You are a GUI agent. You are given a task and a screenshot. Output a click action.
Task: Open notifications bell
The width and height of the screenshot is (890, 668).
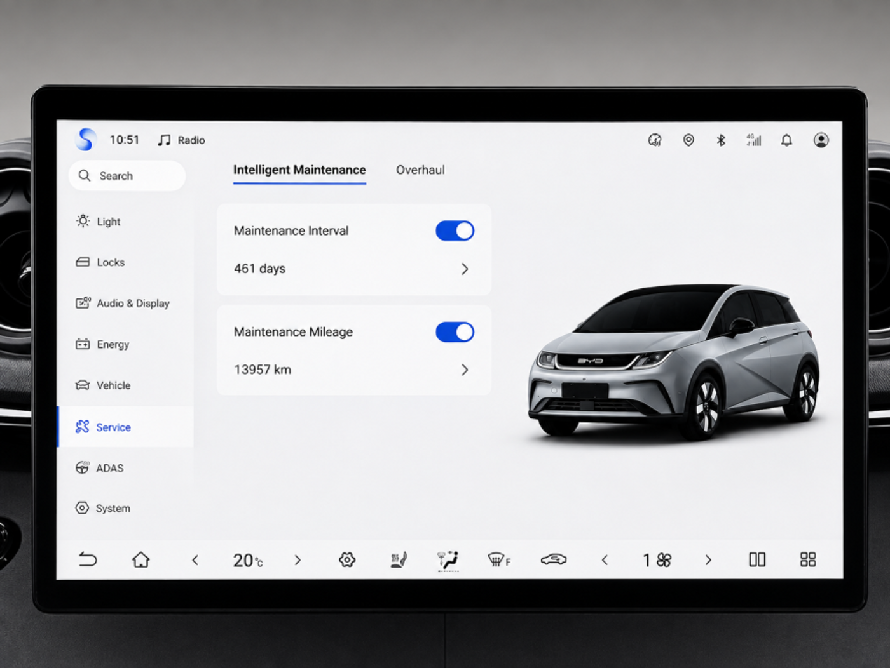click(786, 140)
